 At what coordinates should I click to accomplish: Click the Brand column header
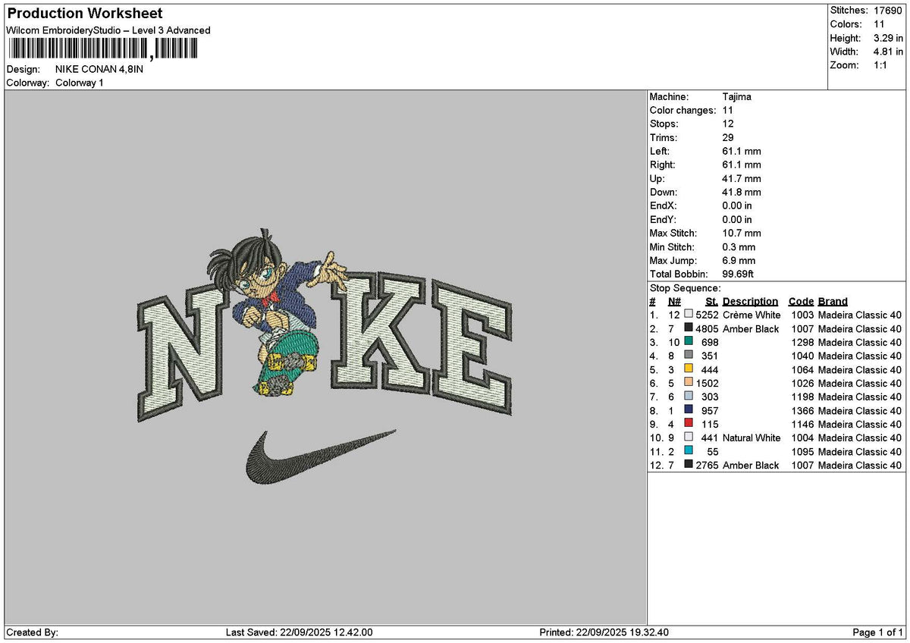833,302
